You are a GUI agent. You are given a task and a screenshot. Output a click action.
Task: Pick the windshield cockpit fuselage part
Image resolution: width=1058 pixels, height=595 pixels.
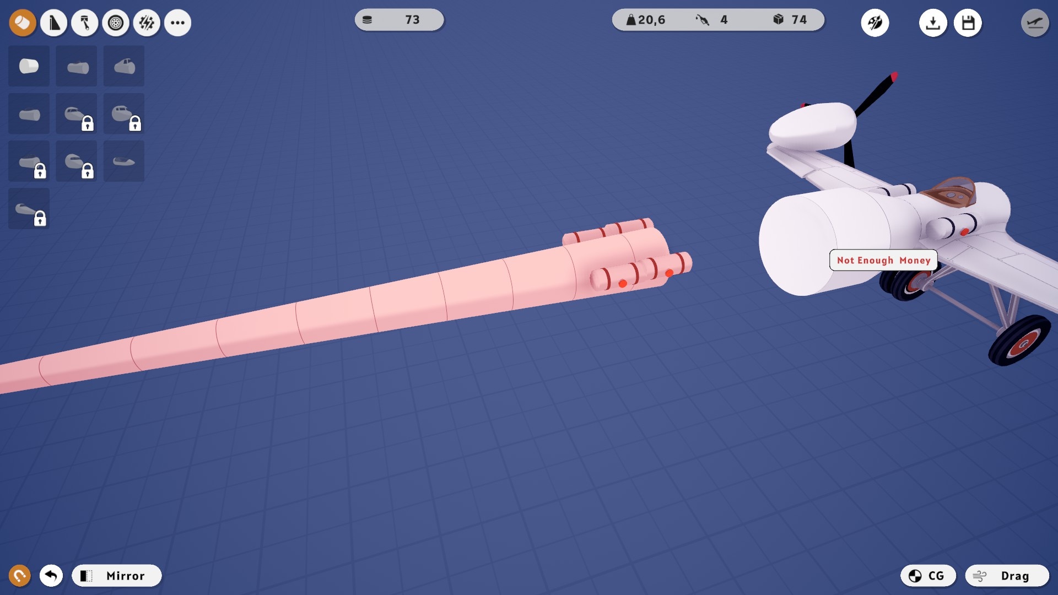tap(124, 66)
